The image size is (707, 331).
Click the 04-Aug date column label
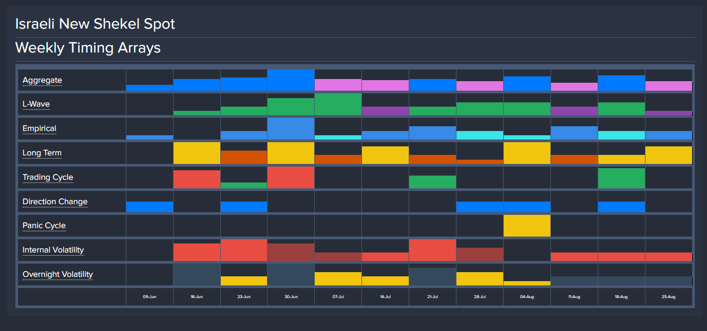click(x=527, y=297)
